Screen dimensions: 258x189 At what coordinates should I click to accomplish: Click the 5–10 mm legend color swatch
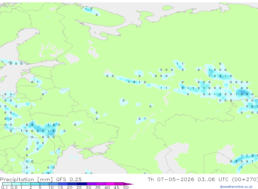pos(45,184)
